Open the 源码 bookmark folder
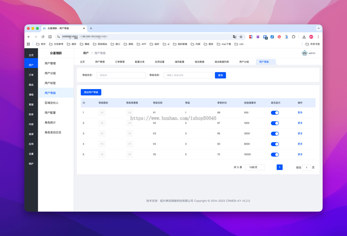This screenshot has height=236, width=347. [128, 44]
